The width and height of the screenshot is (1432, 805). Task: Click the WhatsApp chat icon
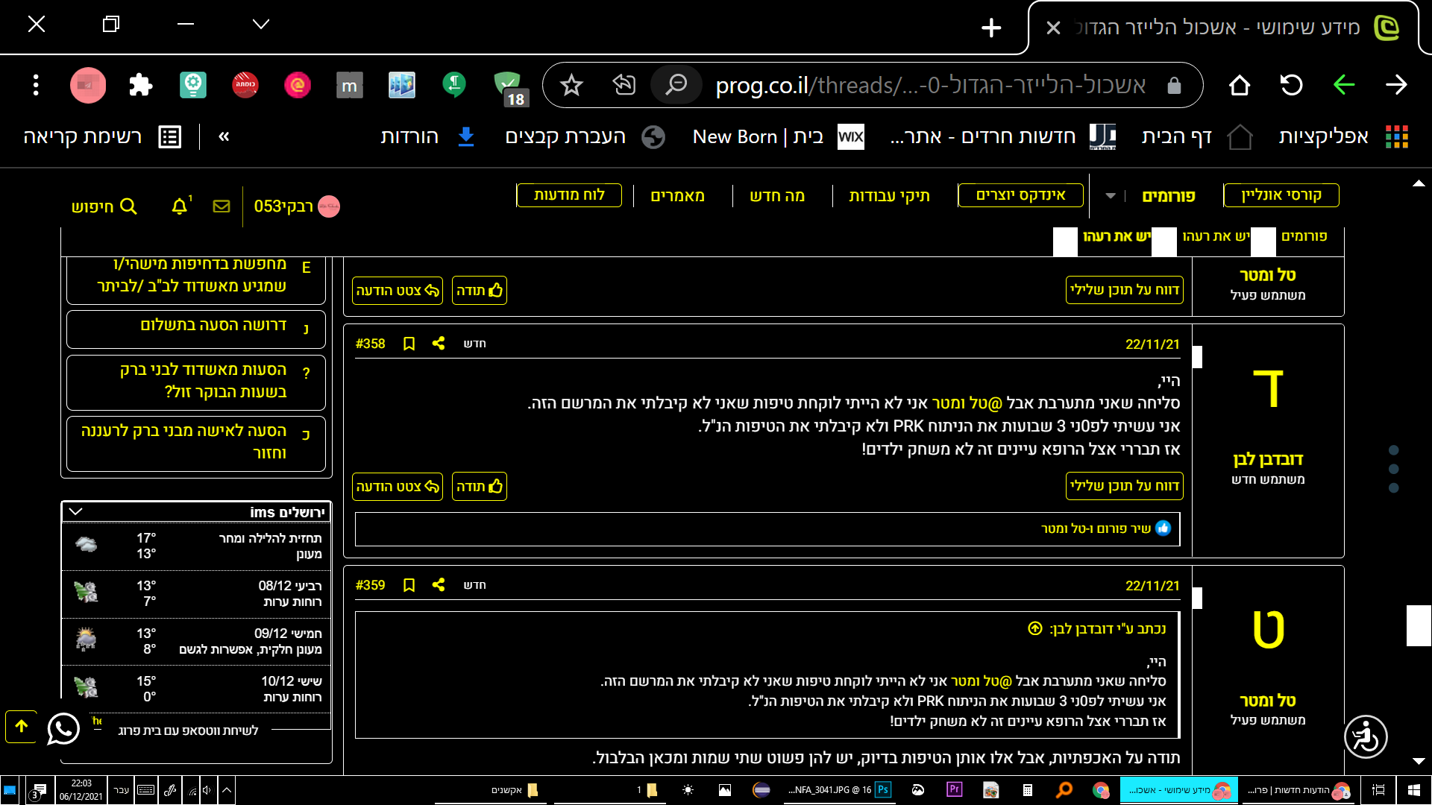pyautogui.click(x=63, y=728)
